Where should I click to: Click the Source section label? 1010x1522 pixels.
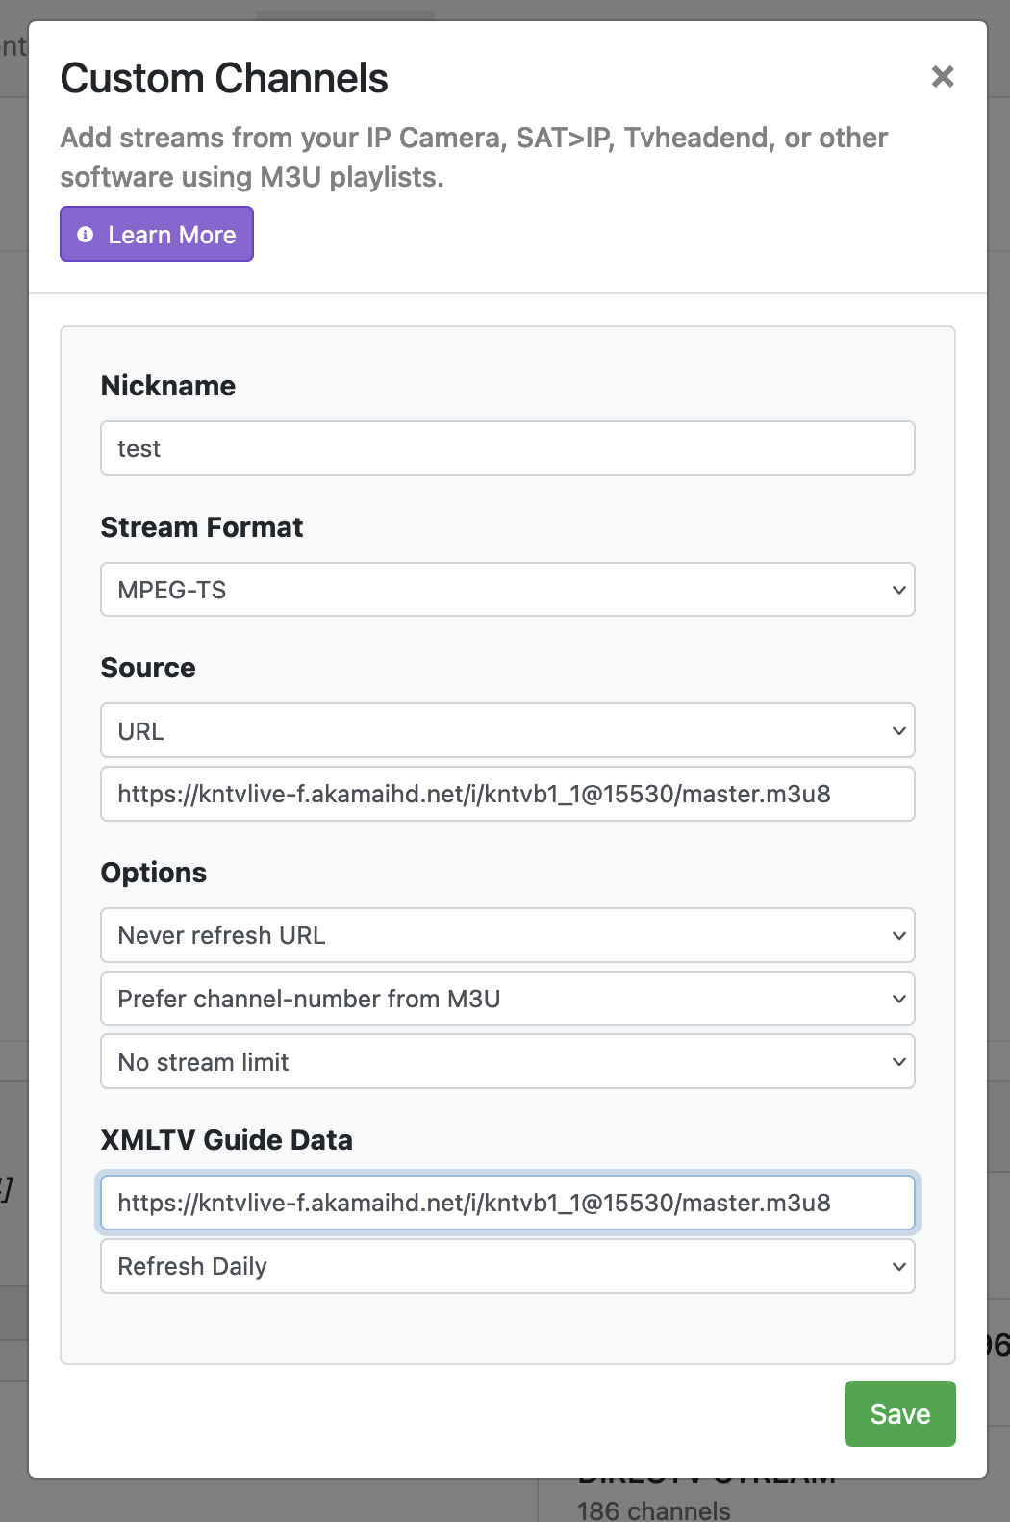(148, 668)
